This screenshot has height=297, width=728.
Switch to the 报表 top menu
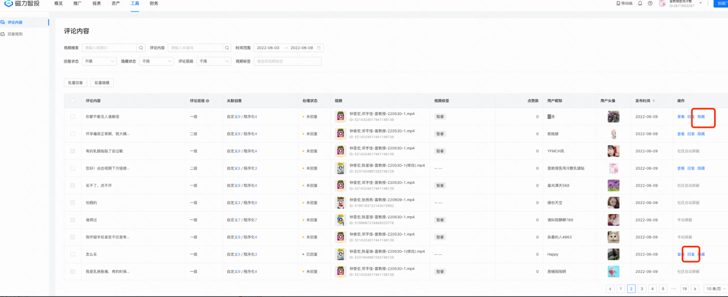click(x=97, y=3)
